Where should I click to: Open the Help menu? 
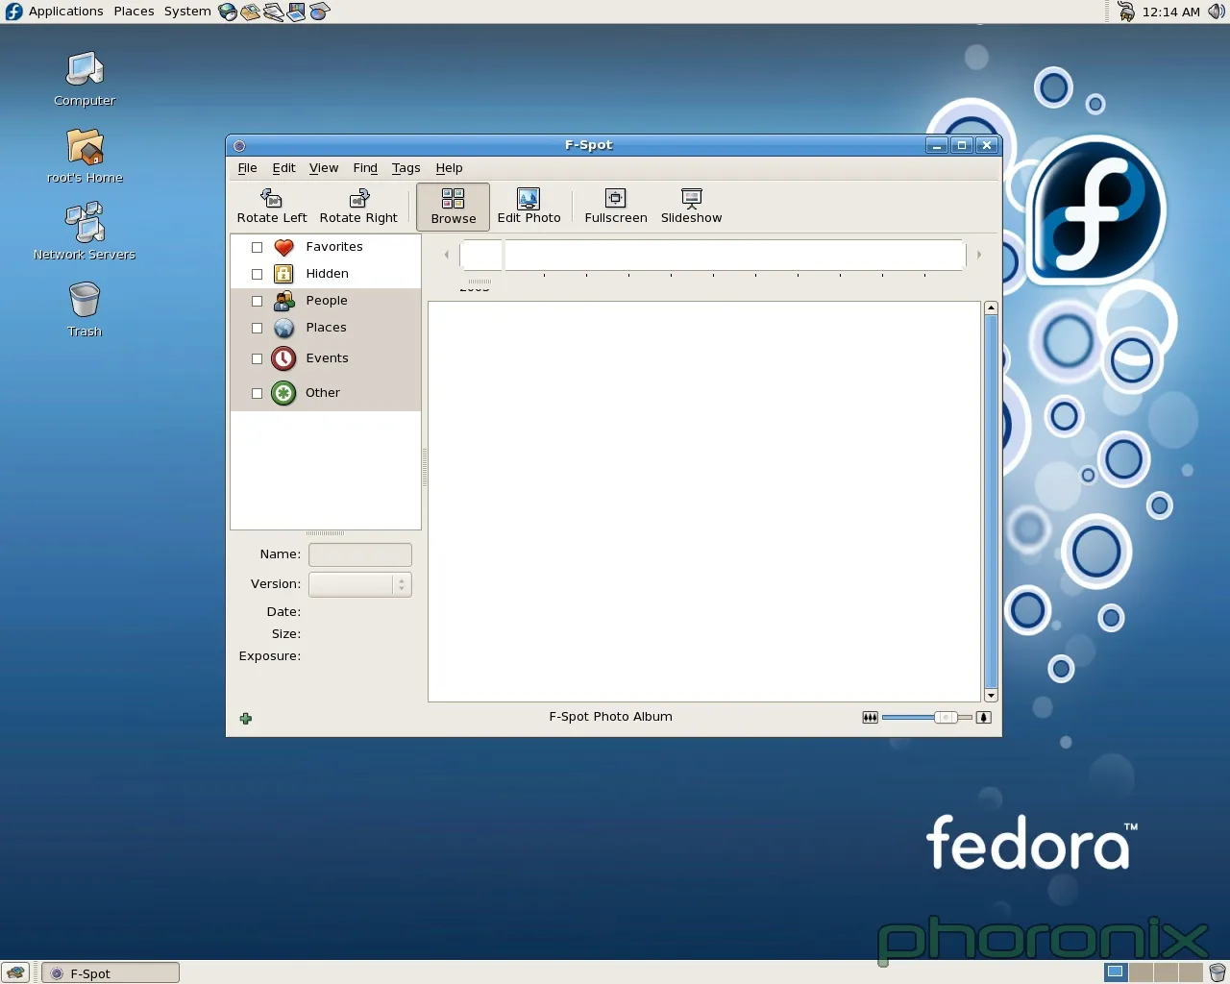click(449, 168)
